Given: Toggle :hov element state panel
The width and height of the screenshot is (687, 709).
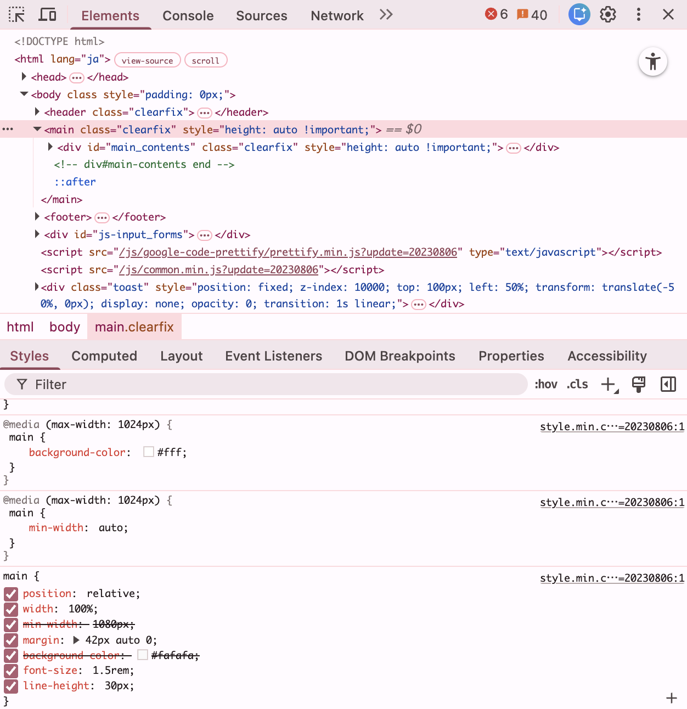Looking at the screenshot, I should (x=546, y=384).
